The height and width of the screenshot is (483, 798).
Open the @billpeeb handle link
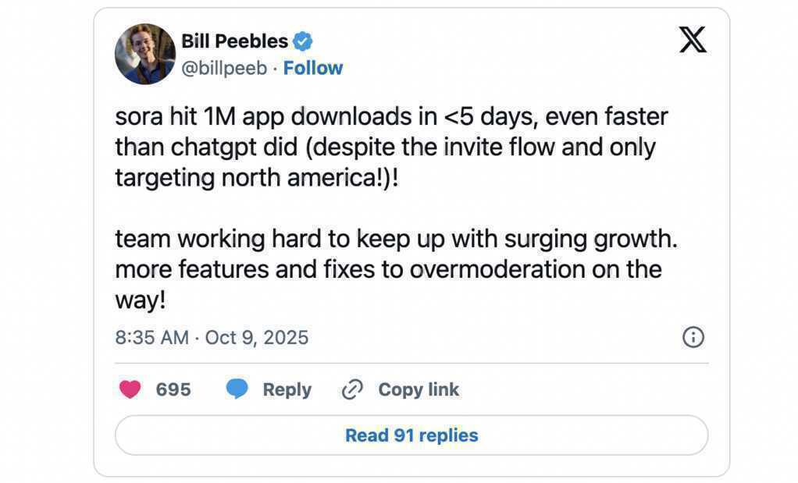click(x=224, y=69)
